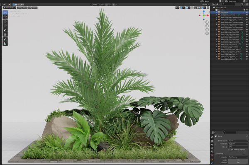This screenshot has height=165, width=249.
Task: Open the outliner filter dropdown
Action: click(243, 5)
